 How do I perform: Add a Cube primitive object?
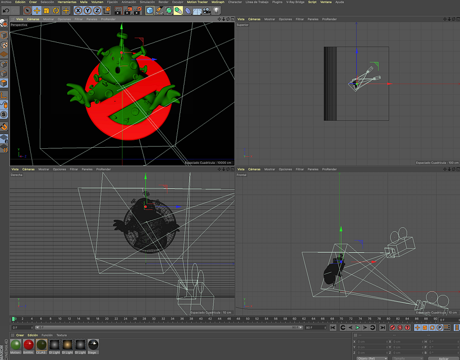(x=150, y=11)
